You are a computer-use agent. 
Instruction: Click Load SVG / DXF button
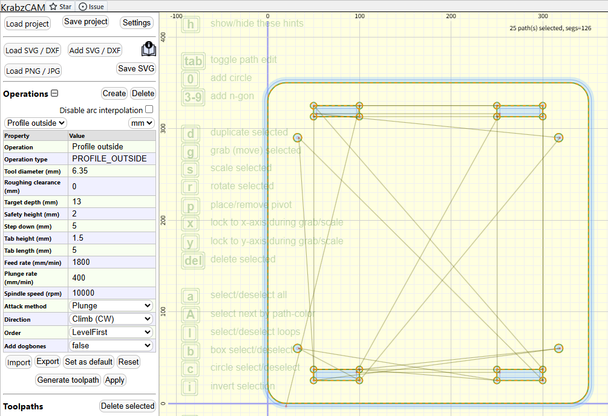32,50
